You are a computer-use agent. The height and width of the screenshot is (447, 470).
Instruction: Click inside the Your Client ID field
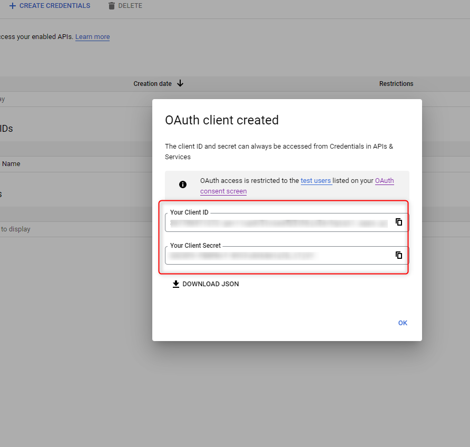click(278, 223)
